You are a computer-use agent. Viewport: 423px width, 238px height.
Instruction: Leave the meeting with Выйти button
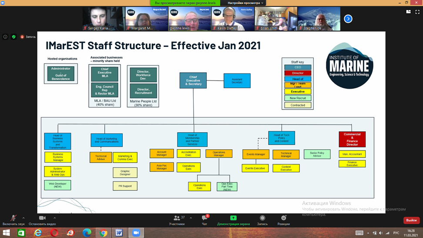coord(411,220)
